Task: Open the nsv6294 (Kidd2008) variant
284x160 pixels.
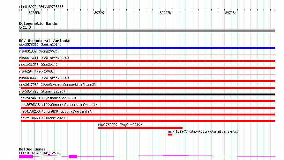Action: [36, 71]
